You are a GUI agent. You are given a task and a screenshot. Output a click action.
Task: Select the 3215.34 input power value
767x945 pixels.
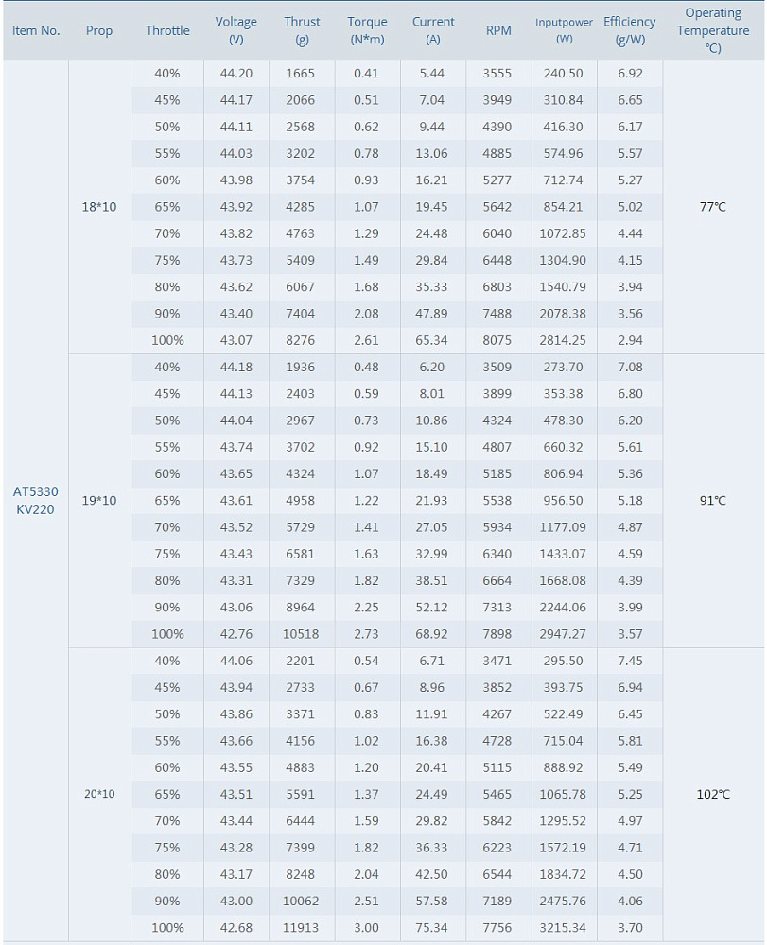[x=563, y=928]
